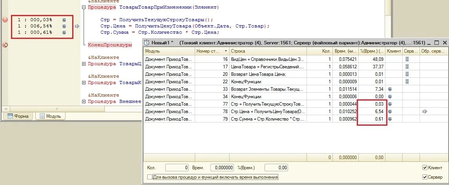Select table cell 37,37 in row 17
Viewport: 449px width, 185px height.
(x=372, y=67)
